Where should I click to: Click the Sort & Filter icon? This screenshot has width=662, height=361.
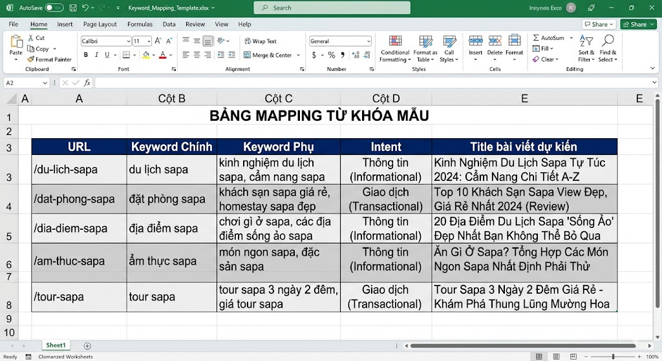586,42
